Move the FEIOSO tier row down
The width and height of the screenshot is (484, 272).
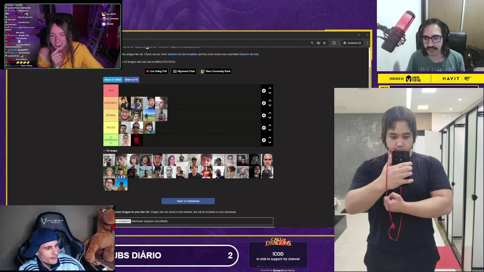click(x=270, y=130)
